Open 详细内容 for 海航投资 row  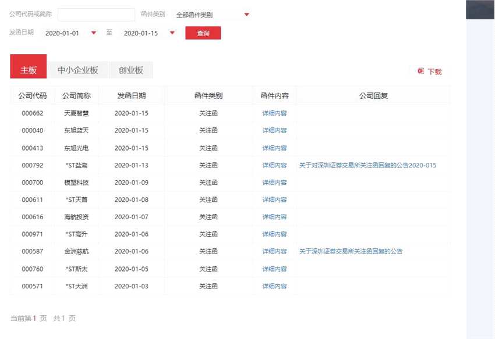(274, 217)
